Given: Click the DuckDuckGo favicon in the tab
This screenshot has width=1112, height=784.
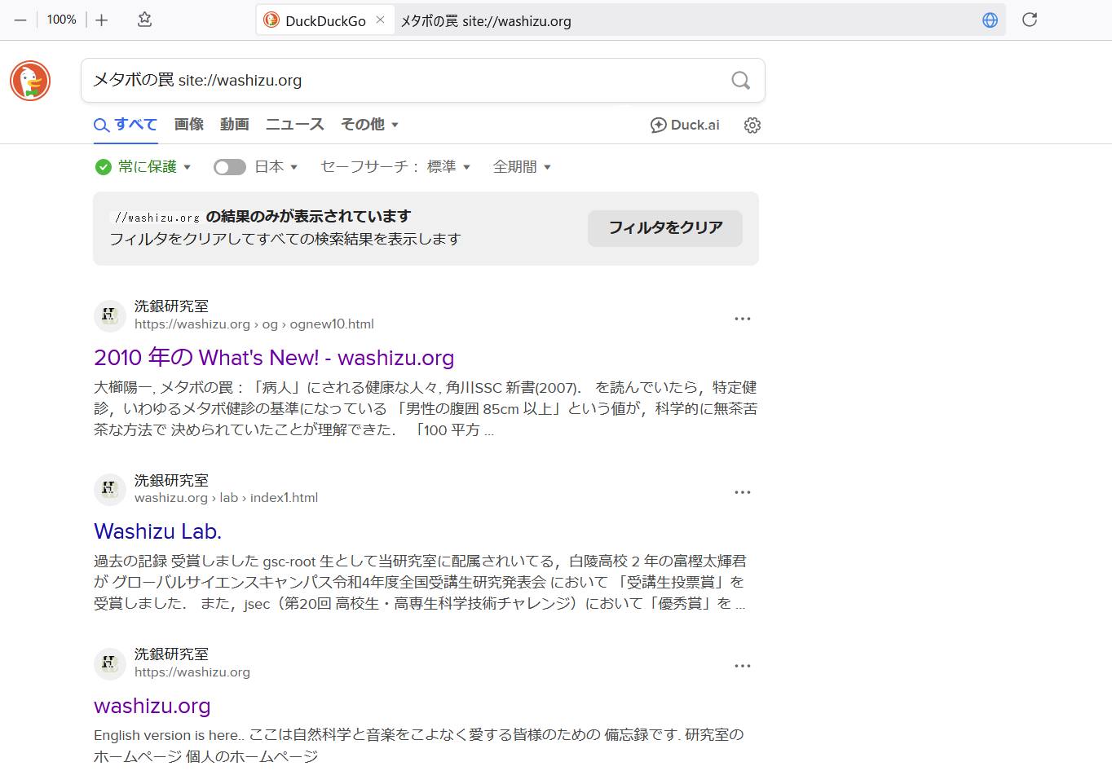Looking at the screenshot, I should (x=271, y=20).
